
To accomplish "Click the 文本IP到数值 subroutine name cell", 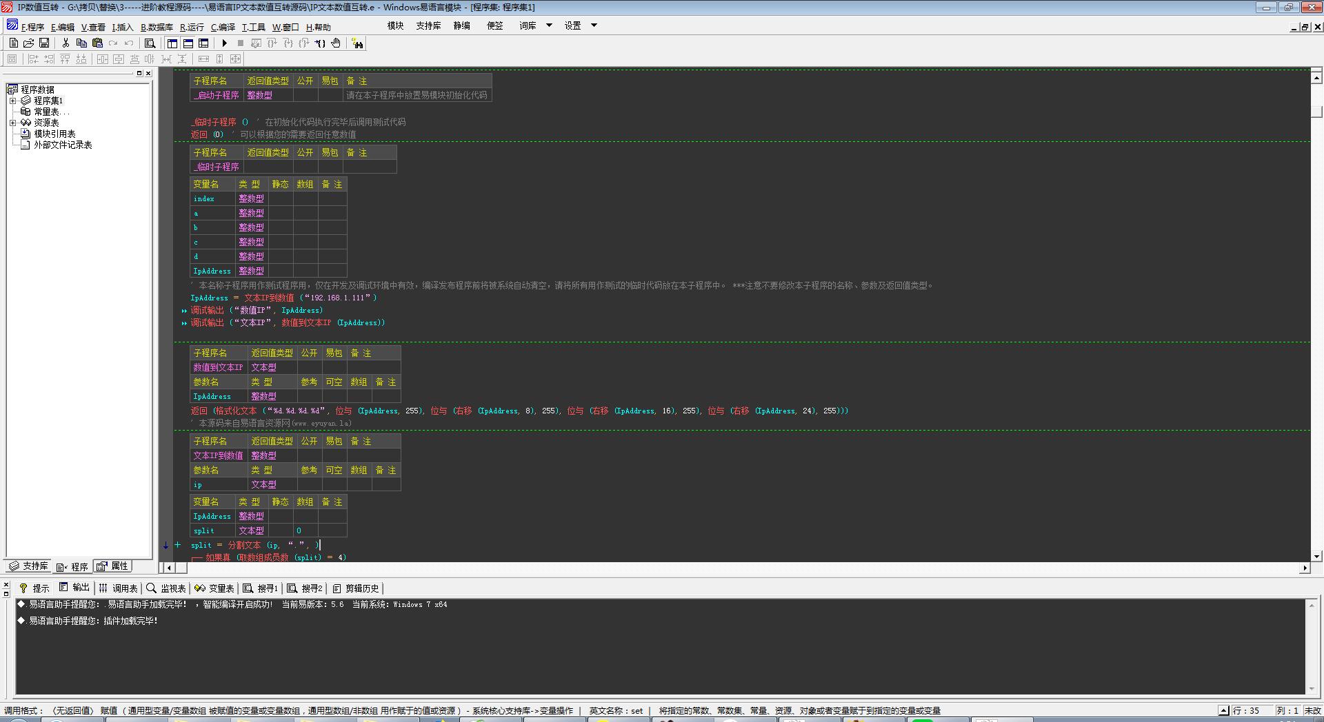I will [219, 455].
